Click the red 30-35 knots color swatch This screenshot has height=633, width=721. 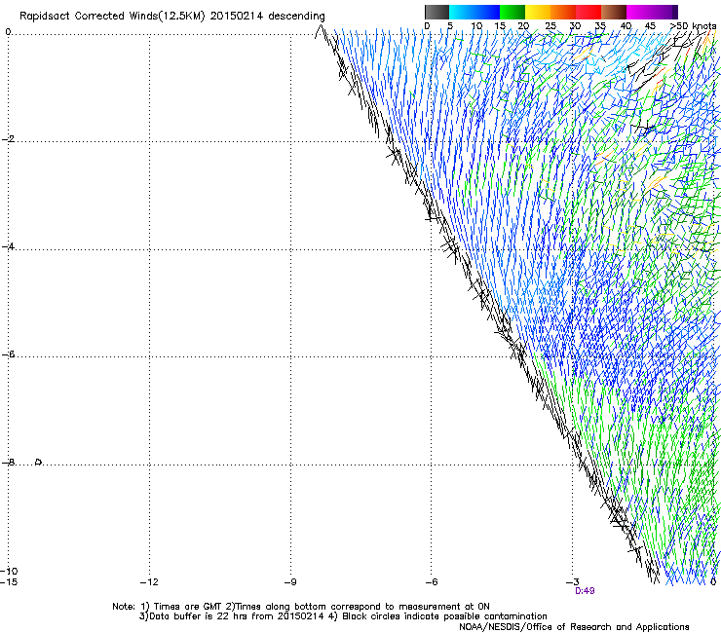point(588,12)
